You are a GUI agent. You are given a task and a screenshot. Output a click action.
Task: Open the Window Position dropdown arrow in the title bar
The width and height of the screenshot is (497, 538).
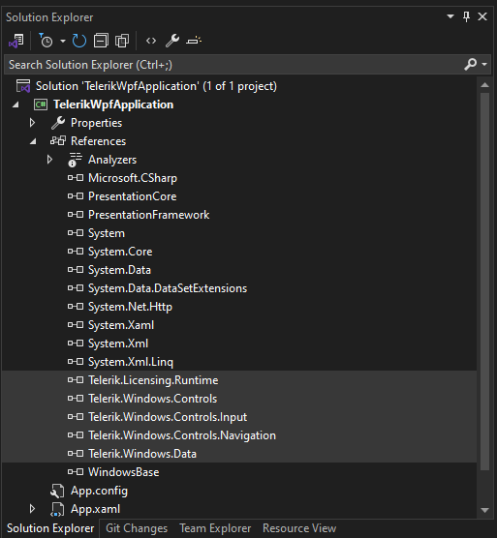pyautogui.click(x=450, y=16)
